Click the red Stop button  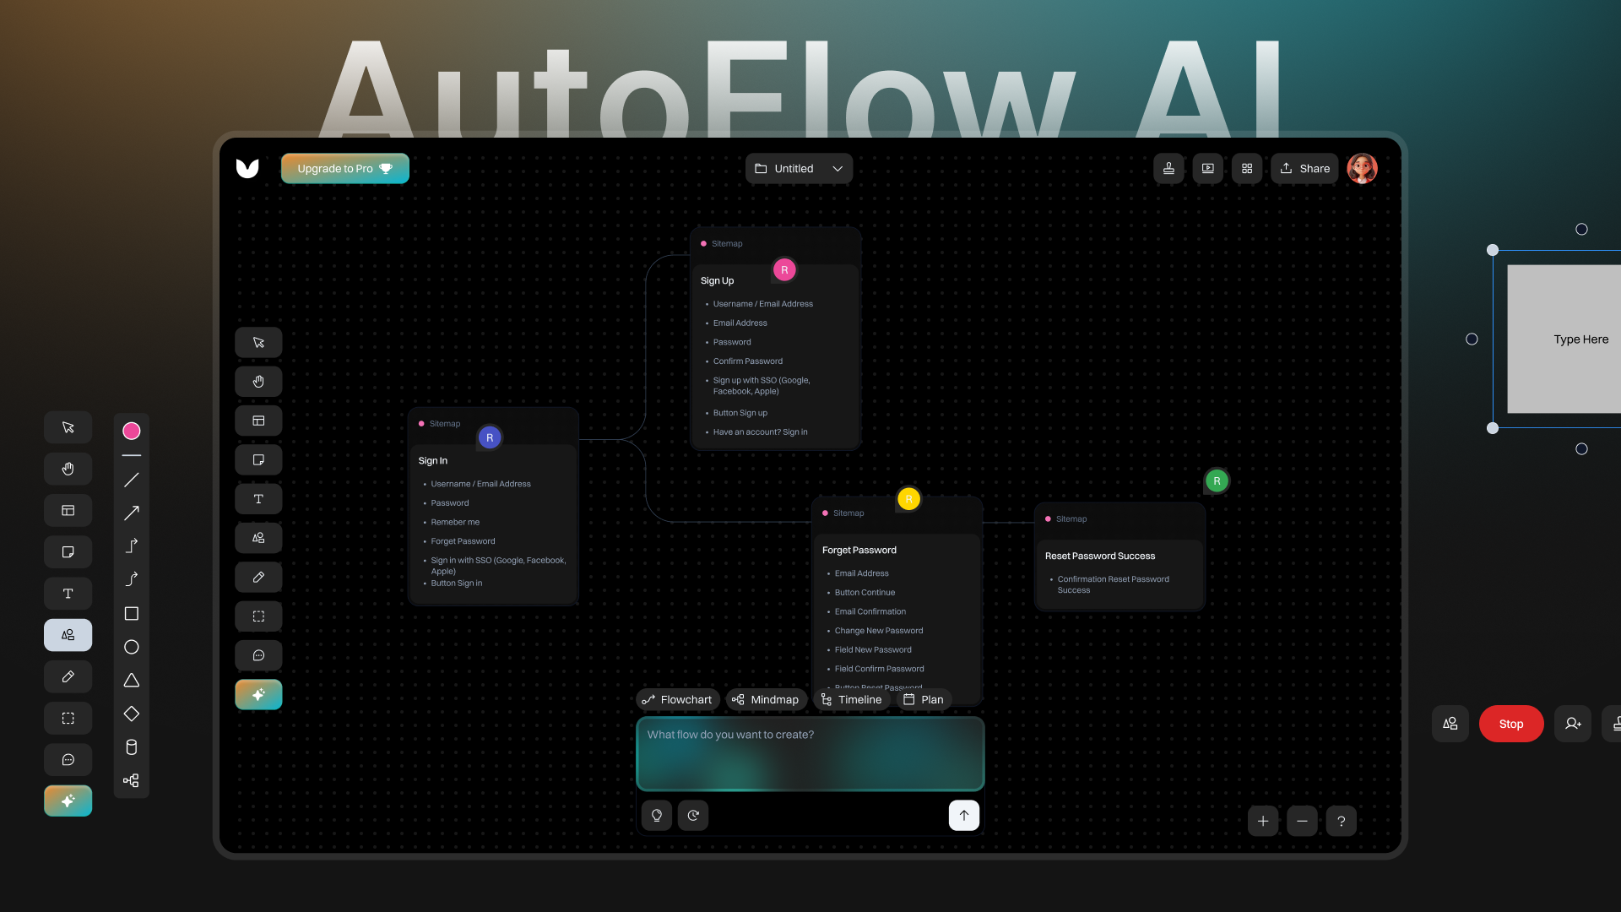pyautogui.click(x=1511, y=724)
